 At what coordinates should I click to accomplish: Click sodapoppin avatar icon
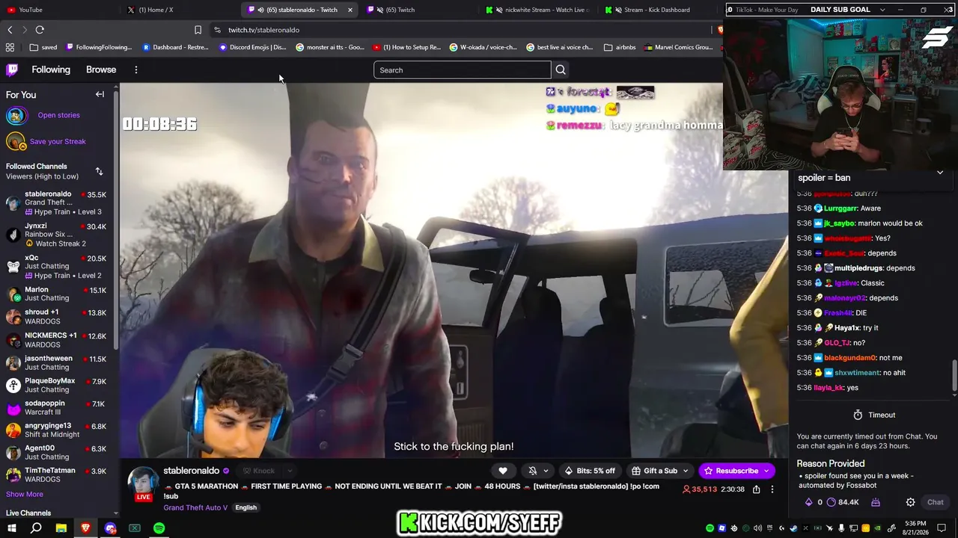click(x=13, y=408)
